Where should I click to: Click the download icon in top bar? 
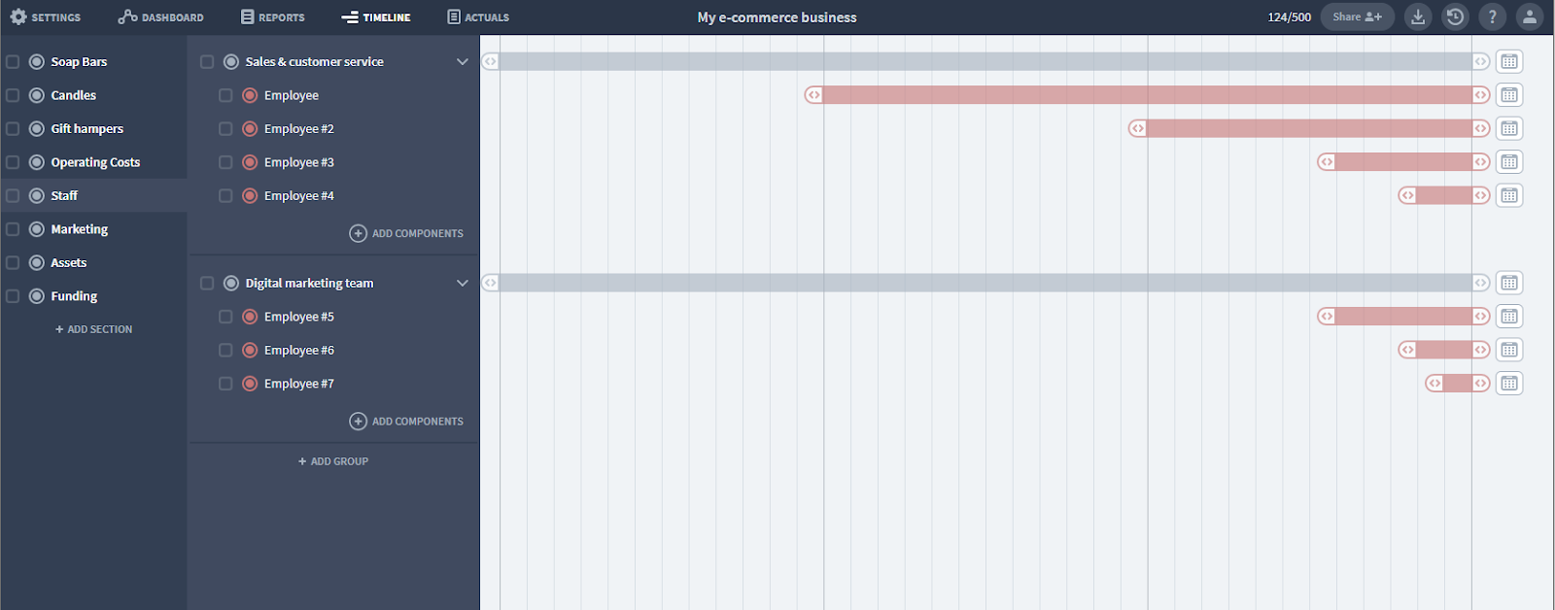pyautogui.click(x=1418, y=17)
